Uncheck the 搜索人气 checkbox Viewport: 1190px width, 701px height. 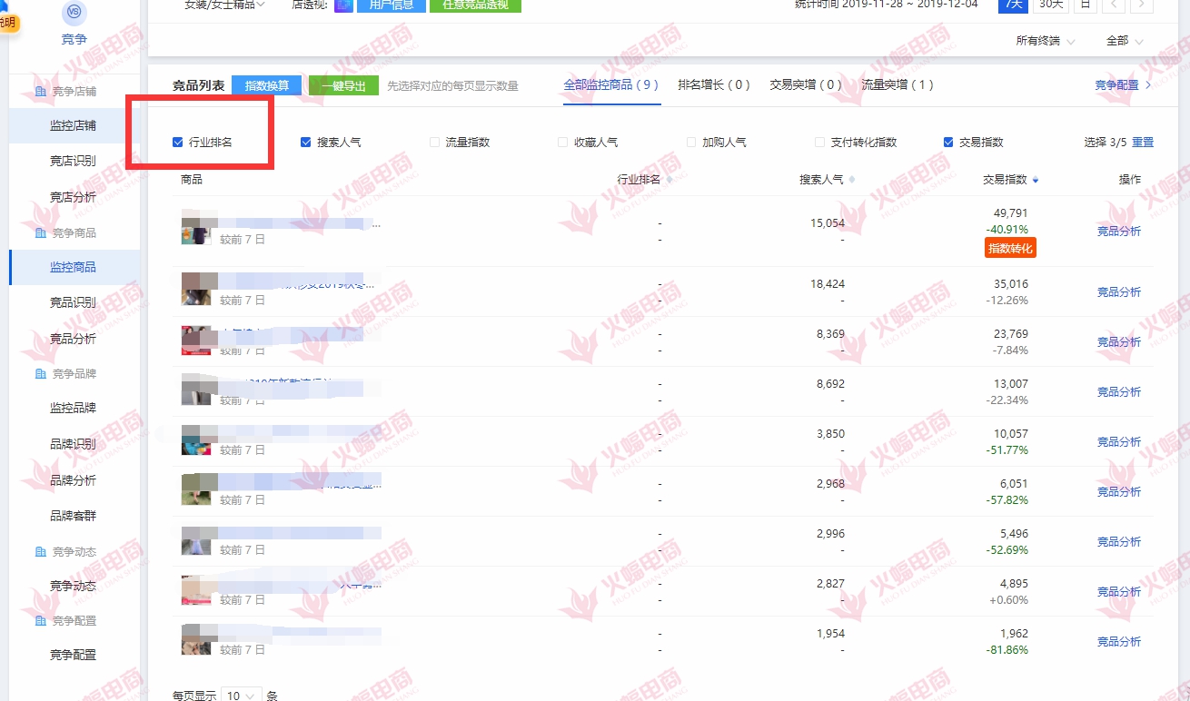coord(306,143)
